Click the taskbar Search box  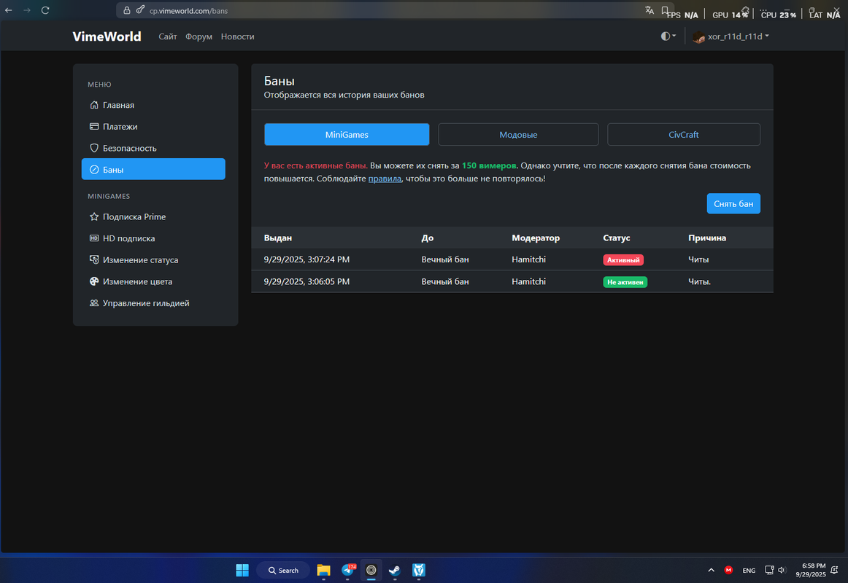283,570
